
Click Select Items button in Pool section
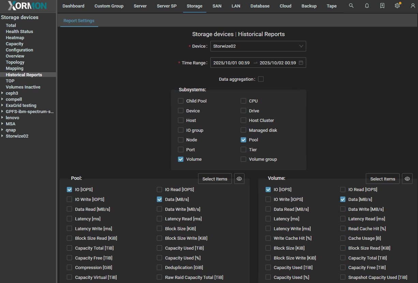[x=215, y=179]
